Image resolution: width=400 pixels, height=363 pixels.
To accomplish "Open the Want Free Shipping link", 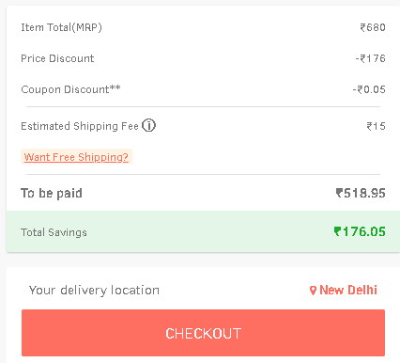I will coord(76,157).
